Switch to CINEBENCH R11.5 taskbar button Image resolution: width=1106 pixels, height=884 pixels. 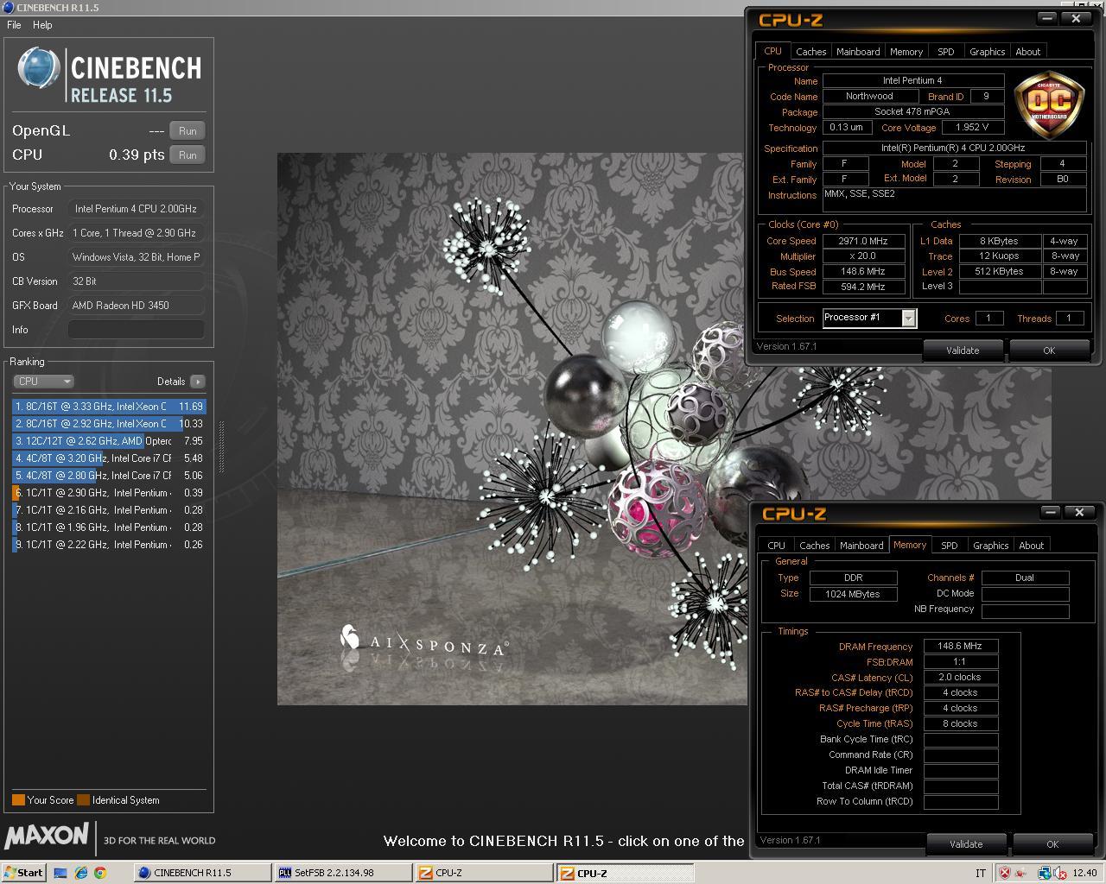coord(203,873)
